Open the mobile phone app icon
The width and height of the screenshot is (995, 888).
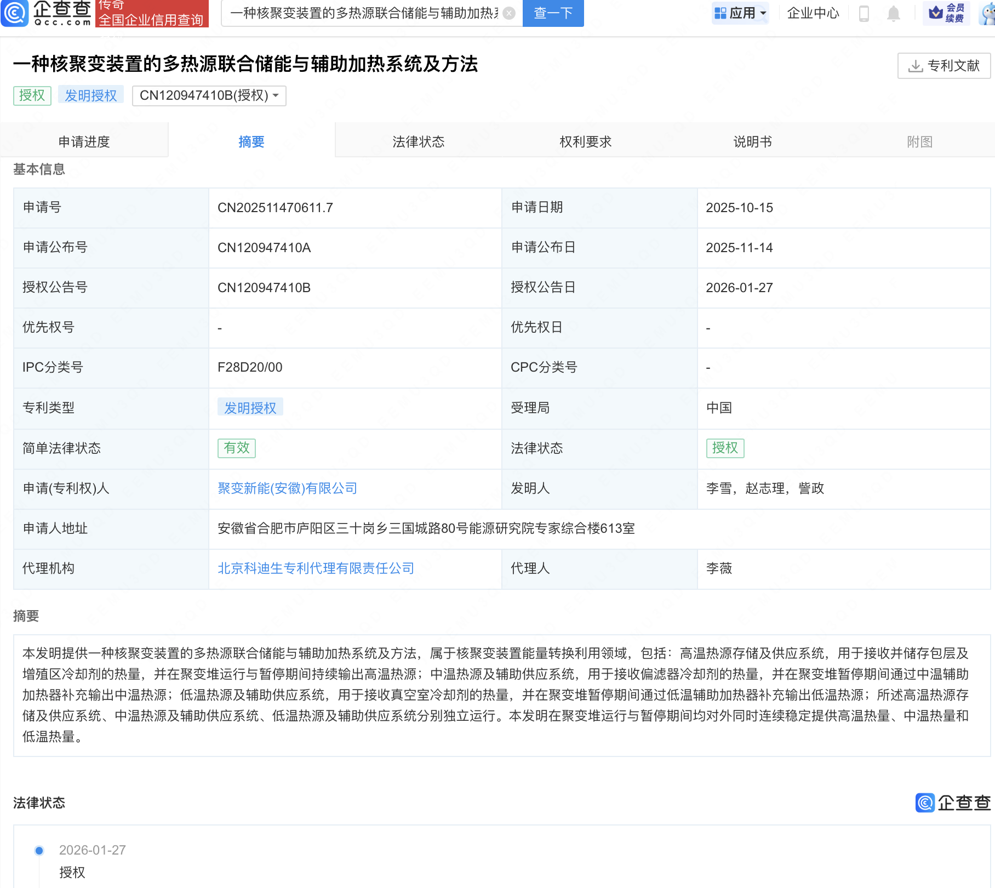point(864,13)
